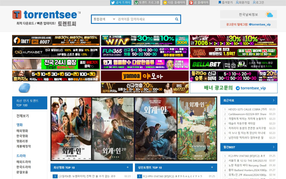Click the illustrated 외계+인 poster on right
The width and height of the screenshot is (286, 179).
tap(197, 129)
